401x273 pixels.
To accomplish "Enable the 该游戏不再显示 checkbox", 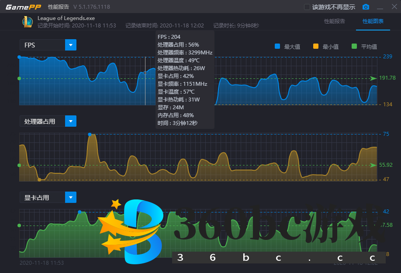I will tap(307, 7).
